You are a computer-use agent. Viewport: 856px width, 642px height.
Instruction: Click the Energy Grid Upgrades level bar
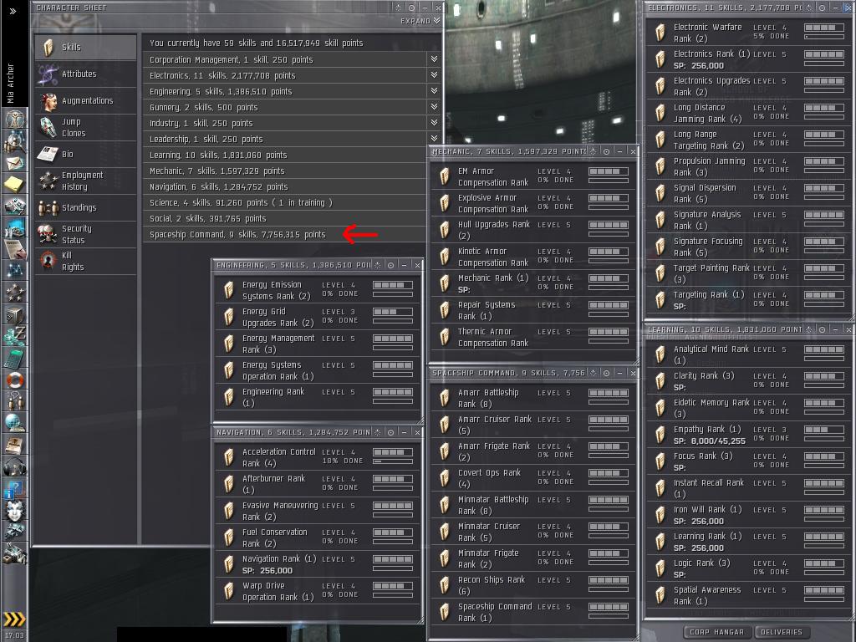[393, 312]
